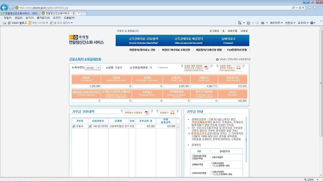Click the printer icon in command bar
The image size is (323, 182).
click(262, 23)
